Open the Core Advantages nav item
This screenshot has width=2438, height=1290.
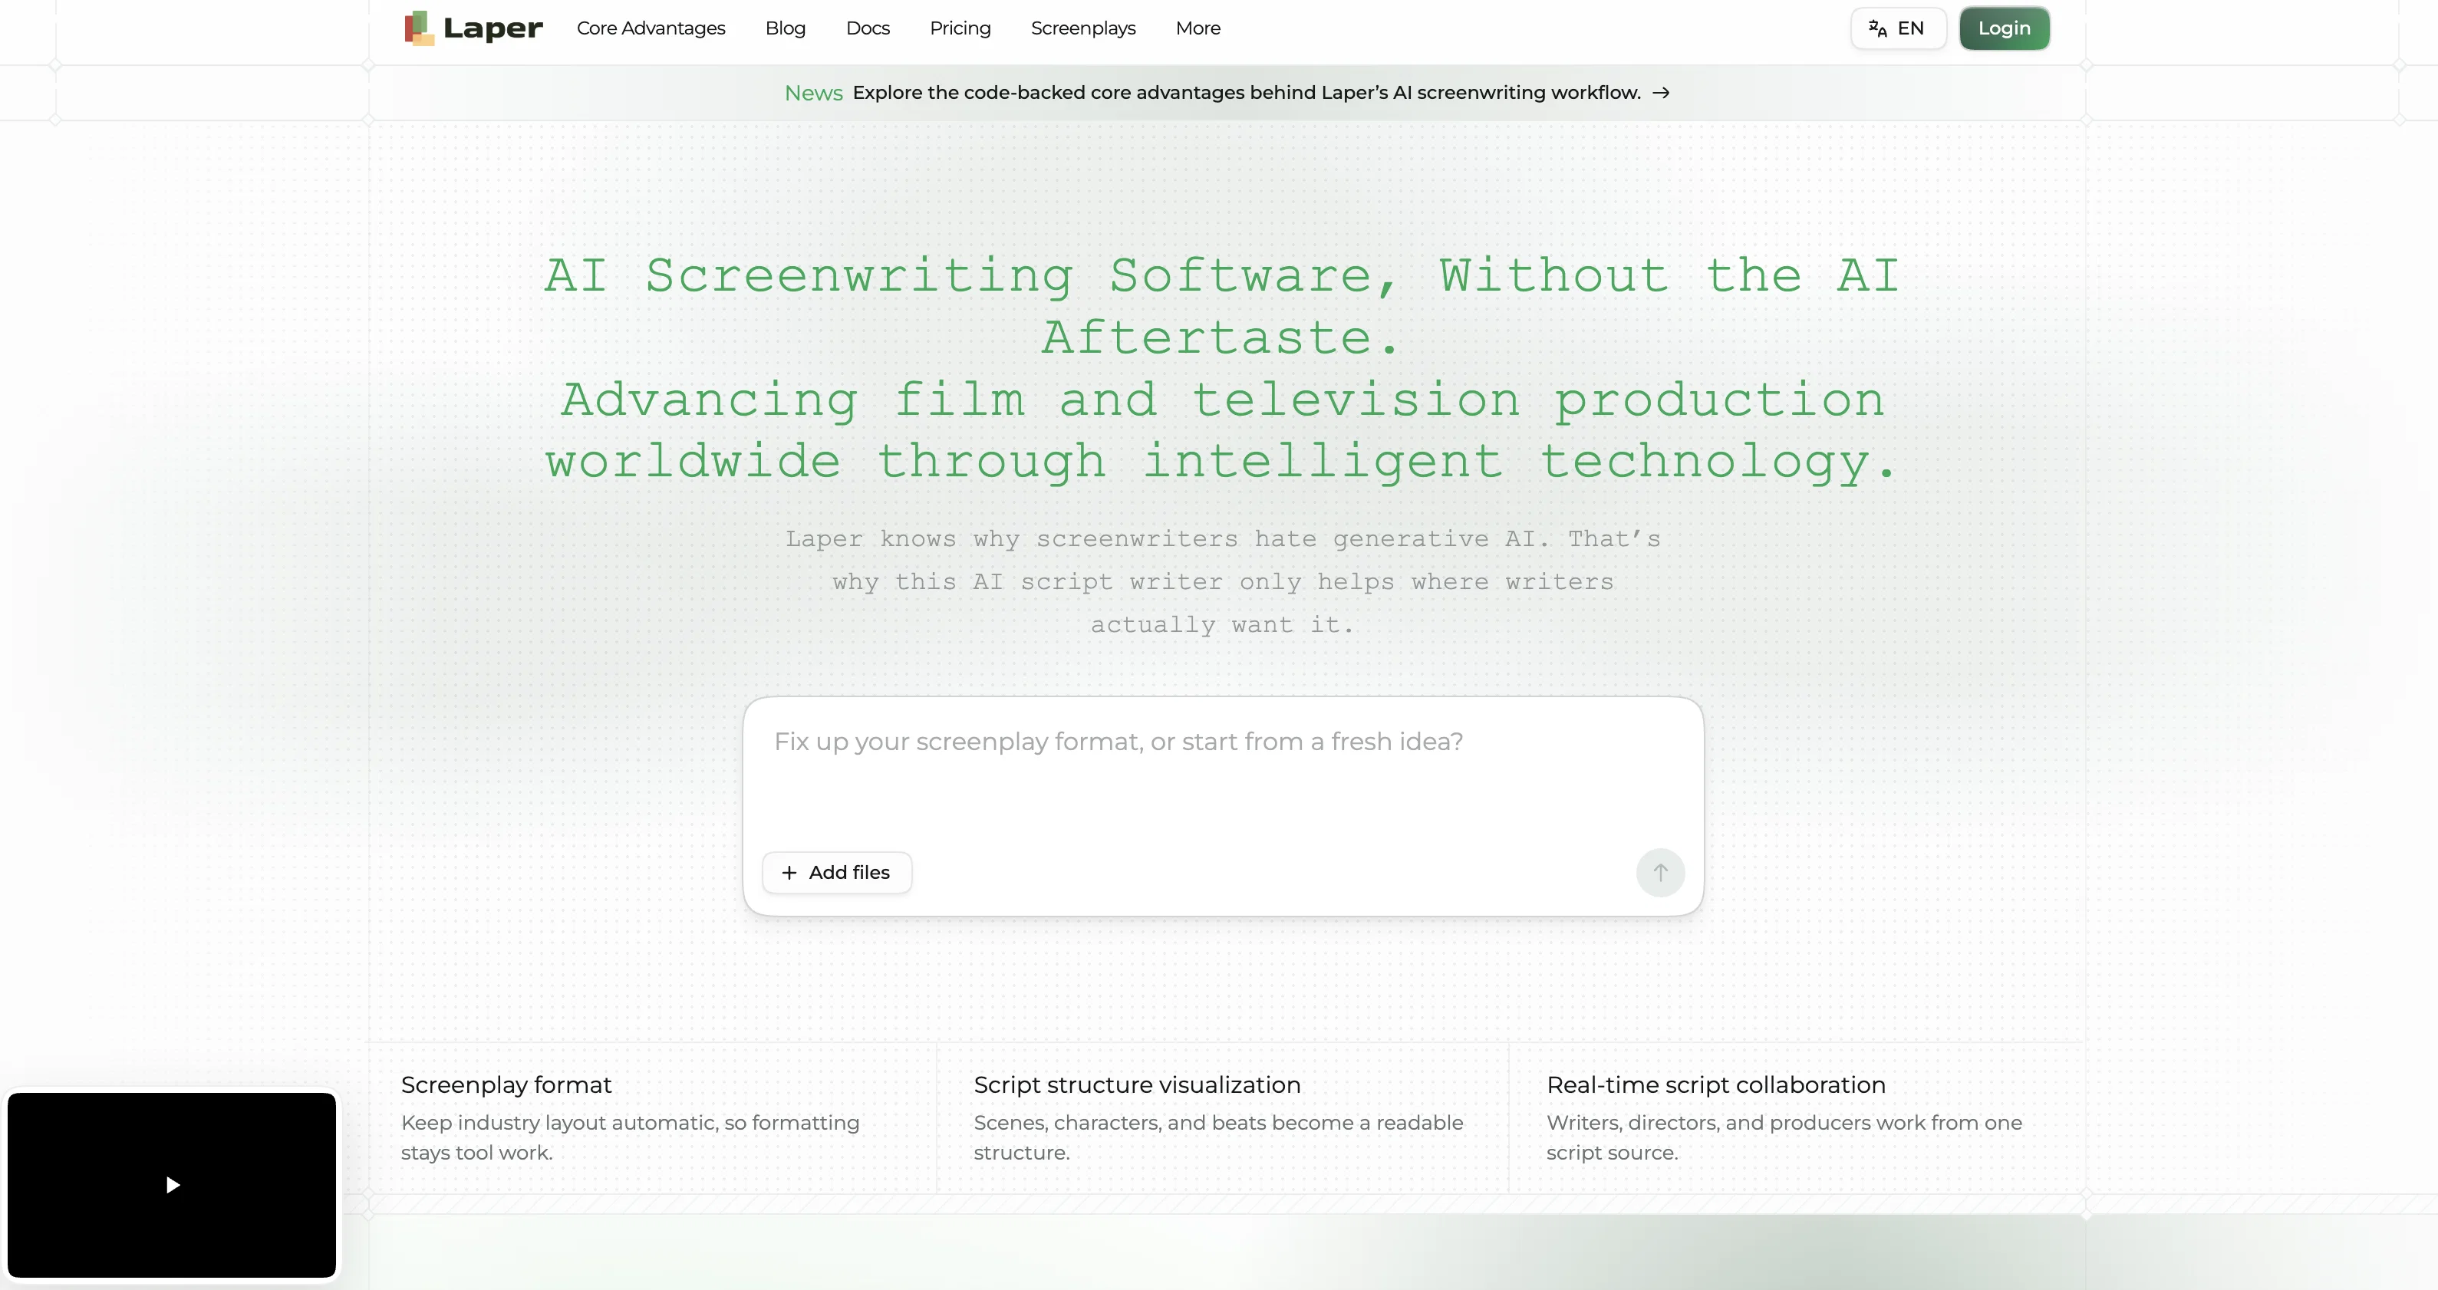(651, 28)
